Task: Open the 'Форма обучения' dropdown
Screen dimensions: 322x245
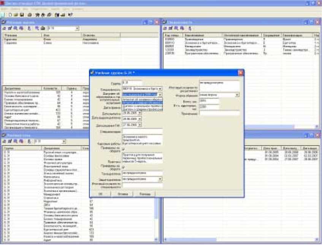Action: (x=237, y=95)
